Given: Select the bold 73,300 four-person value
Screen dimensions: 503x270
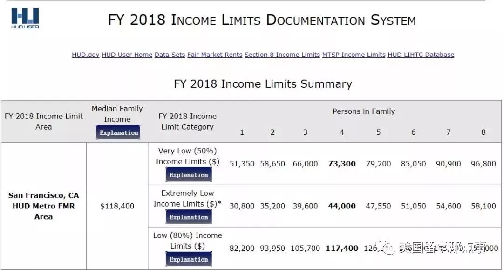Looking at the screenshot, I should click(342, 164).
